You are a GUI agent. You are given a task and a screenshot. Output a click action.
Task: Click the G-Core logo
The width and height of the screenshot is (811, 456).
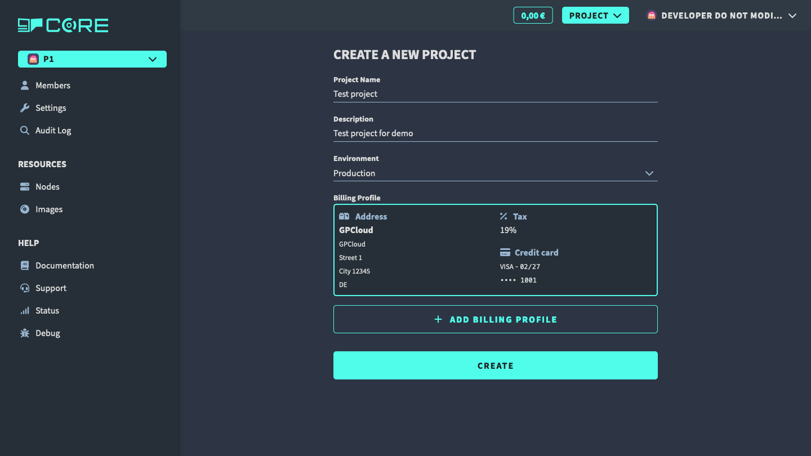point(63,25)
